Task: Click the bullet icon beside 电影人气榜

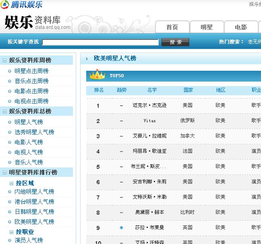Action: pos(10,142)
